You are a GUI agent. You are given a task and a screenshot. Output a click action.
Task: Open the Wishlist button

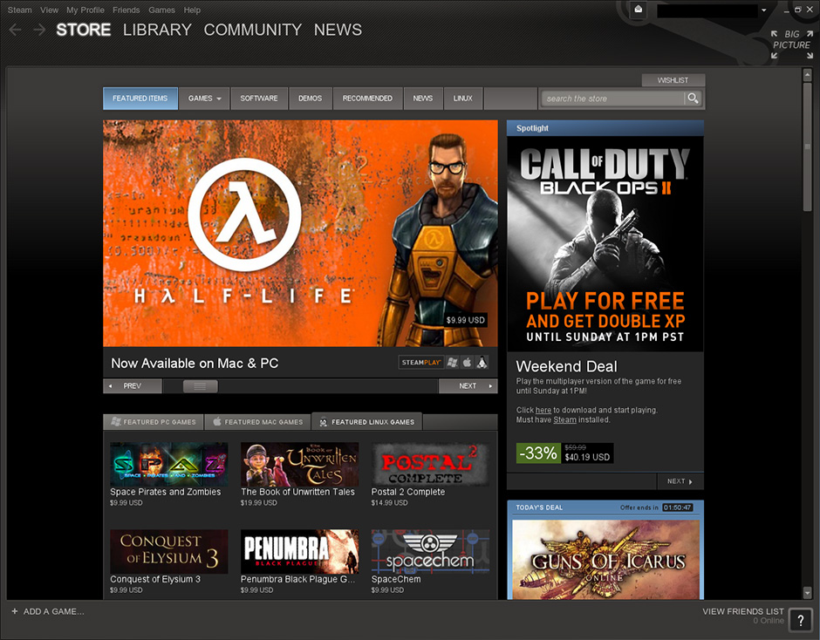click(x=673, y=80)
